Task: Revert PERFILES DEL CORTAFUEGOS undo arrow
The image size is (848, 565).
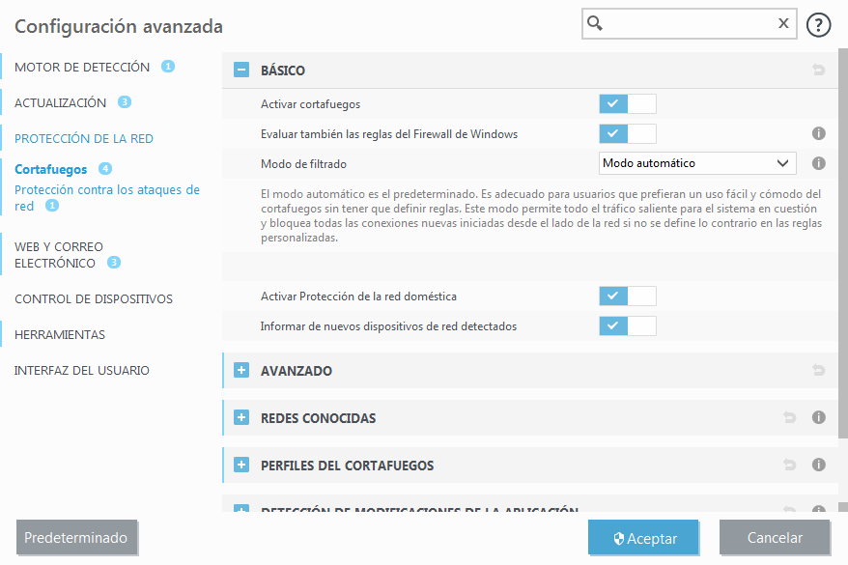Action: 790,465
